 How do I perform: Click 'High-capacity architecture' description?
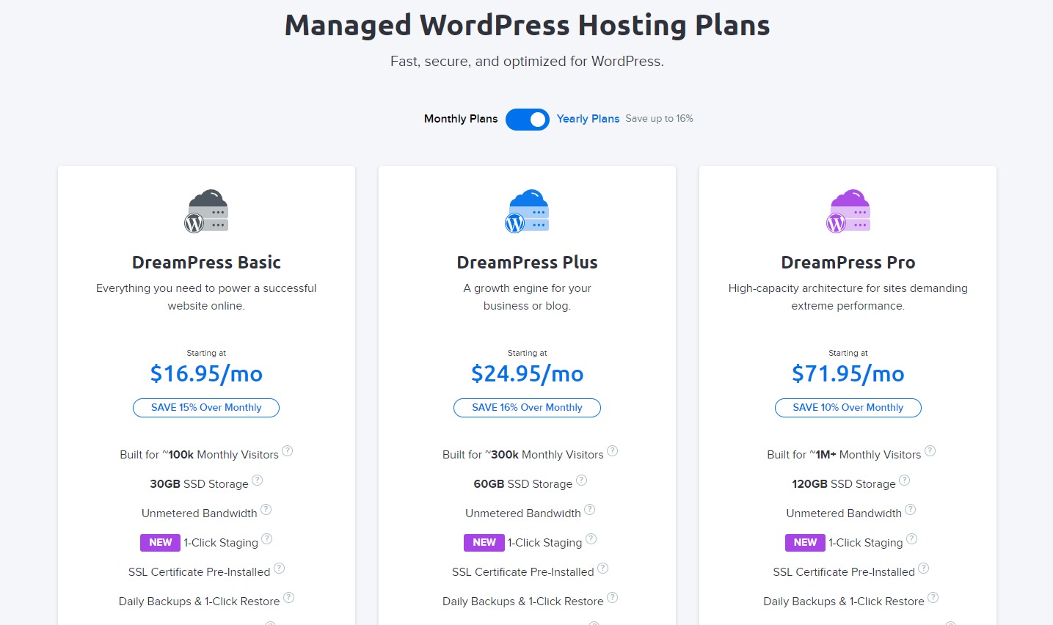tap(848, 297)
